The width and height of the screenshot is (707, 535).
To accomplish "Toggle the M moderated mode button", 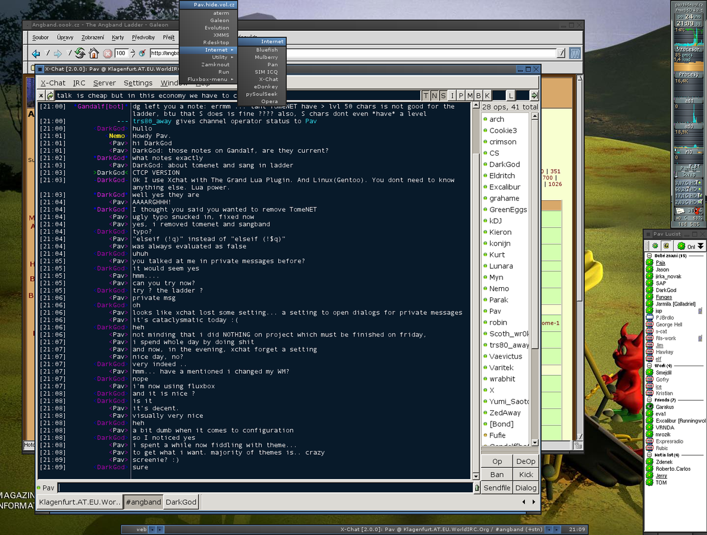I will coord(470,96).
